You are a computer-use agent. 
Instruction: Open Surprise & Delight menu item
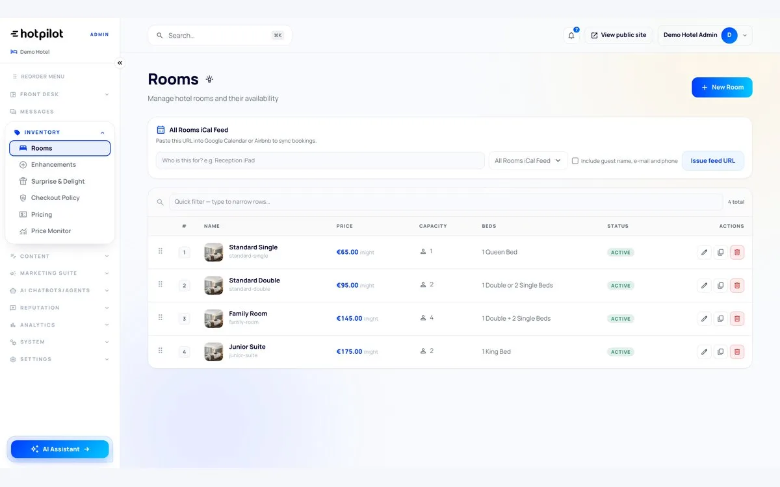(60, 181)
